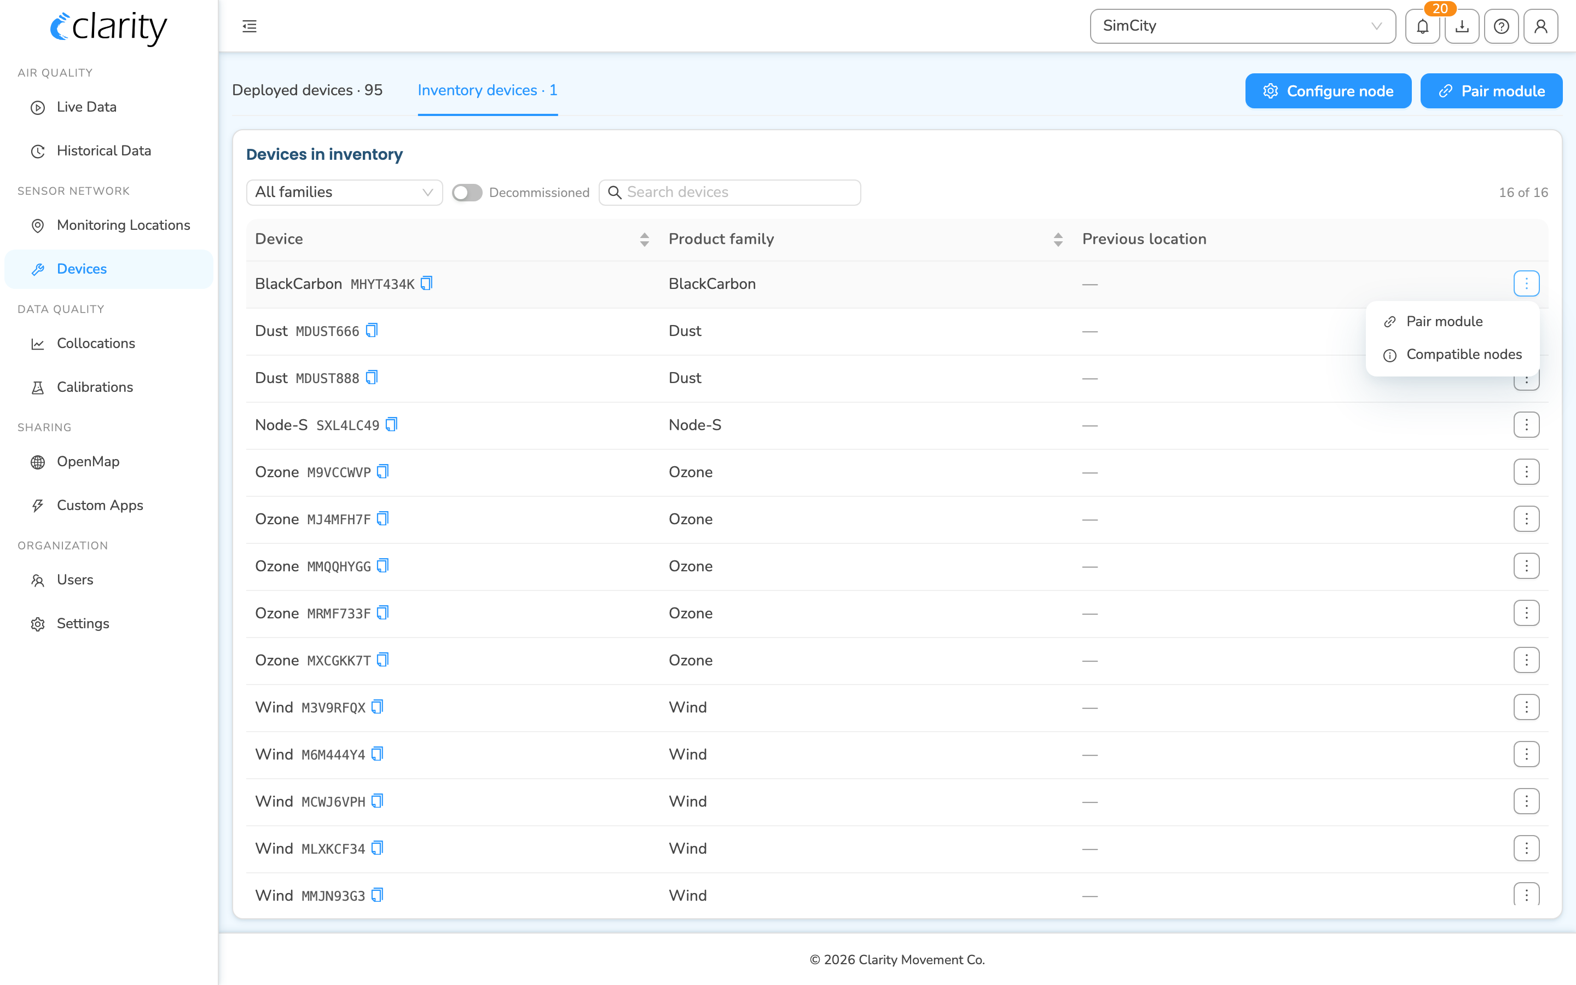Screen dimensions: 1576x985
Task: Open actions menu for Ozone MMQQHYGG
Action: coord(1527,566)
